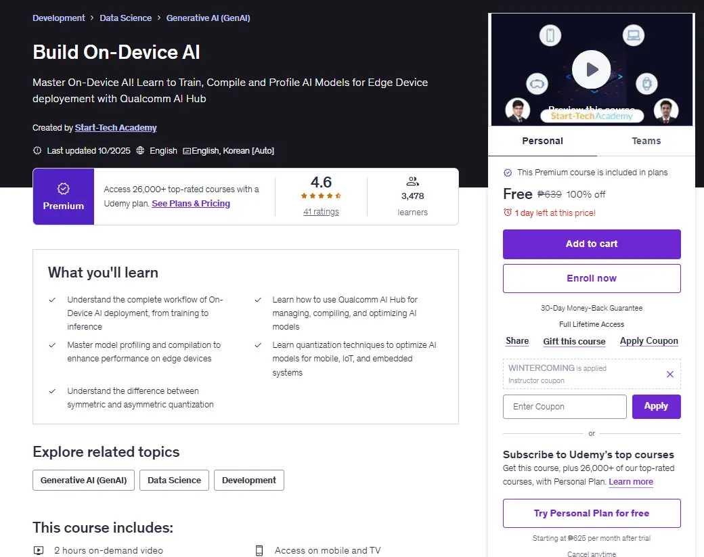Click 'symmetric and asymmetric quantization' item
The height and width of the screenshot is (557, 704).
click(141, 398)
